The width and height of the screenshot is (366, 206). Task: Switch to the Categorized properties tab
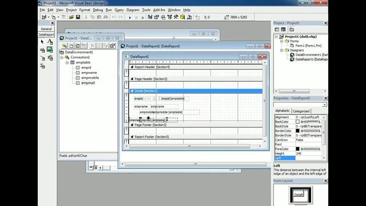click(301, 111)
